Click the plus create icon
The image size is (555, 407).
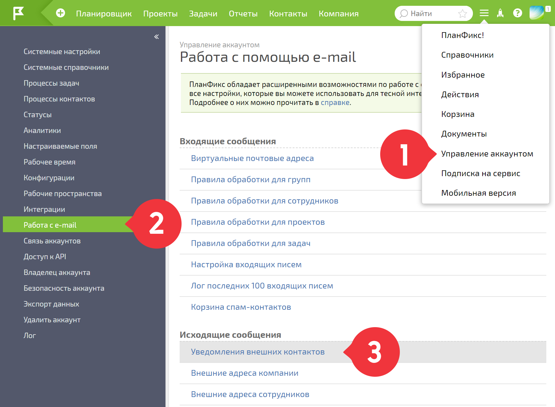(x=61, y=13)
